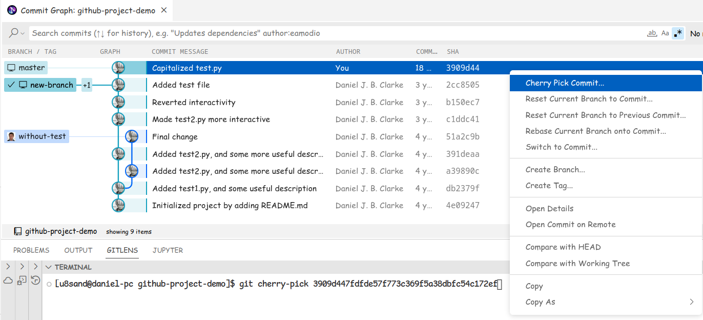Image resolution: width=703 pixels, height=320 pixels.
Task: Collapse the TERMINAL section
Action: coord(49,267)
